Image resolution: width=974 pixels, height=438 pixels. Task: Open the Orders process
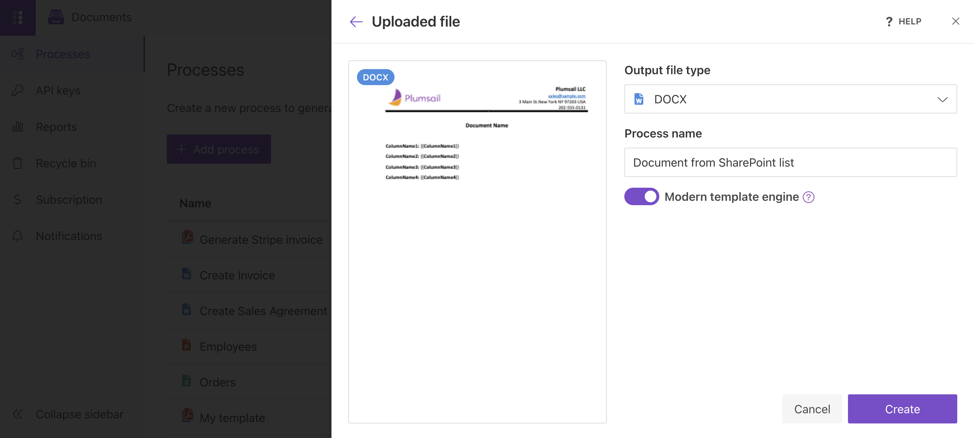[x=217, y=382]
